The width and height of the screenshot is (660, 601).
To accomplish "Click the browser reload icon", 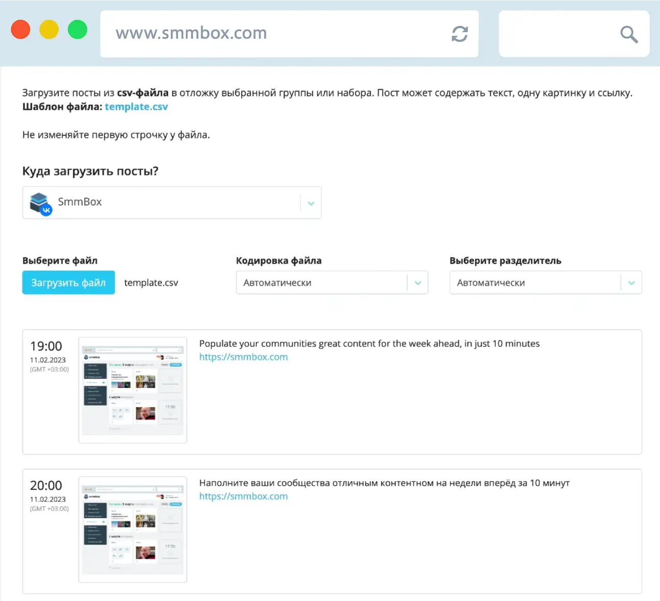I will tap(460, 34).
